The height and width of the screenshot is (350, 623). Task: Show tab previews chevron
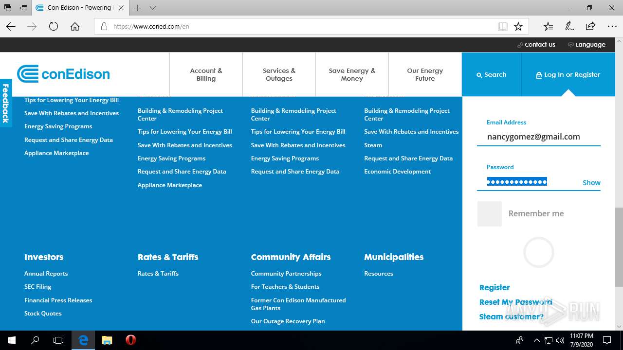click(x=153, y=8)
